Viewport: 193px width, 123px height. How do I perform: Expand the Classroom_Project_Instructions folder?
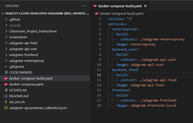pyautogui.click(x=6, y=31)
